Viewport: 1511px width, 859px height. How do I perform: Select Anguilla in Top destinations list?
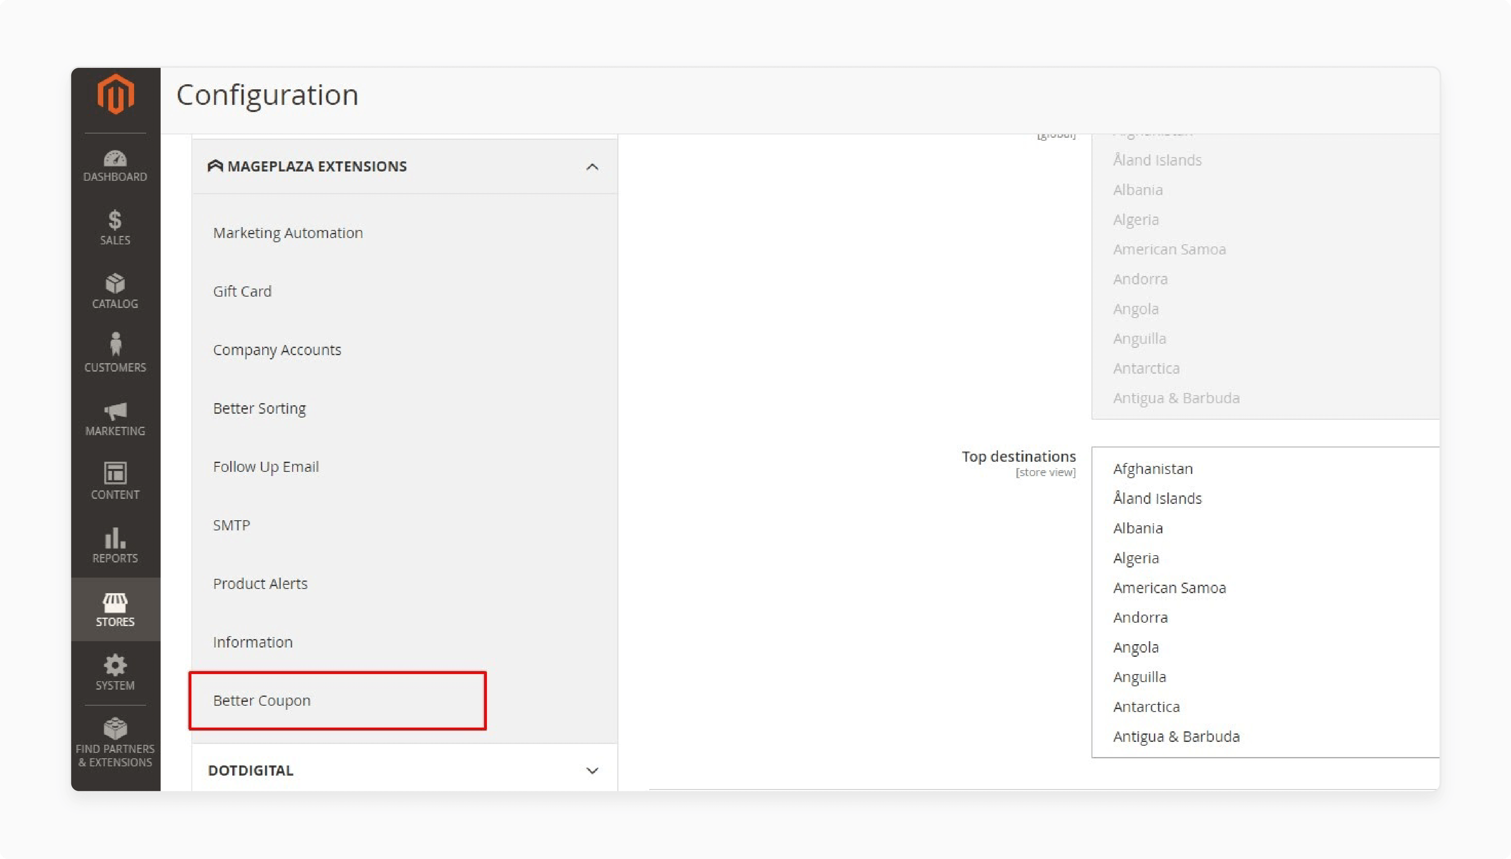1140,677
